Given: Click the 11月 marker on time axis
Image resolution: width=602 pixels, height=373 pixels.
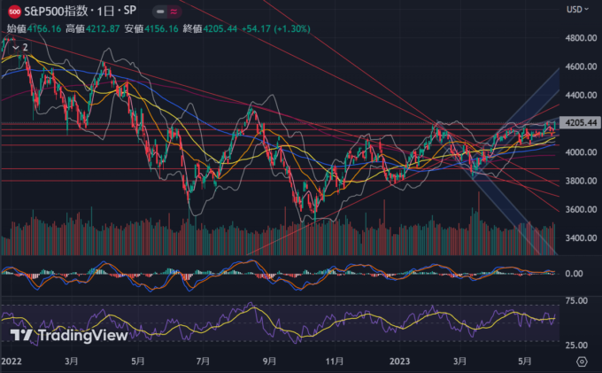Looking at the screenshot, I should 335,361.
